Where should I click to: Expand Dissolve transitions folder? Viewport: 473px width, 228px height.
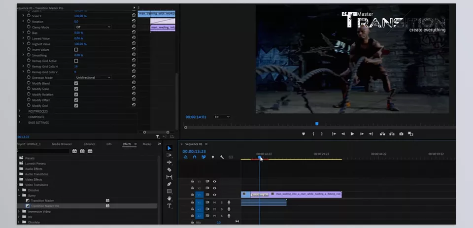click(19, 190)
